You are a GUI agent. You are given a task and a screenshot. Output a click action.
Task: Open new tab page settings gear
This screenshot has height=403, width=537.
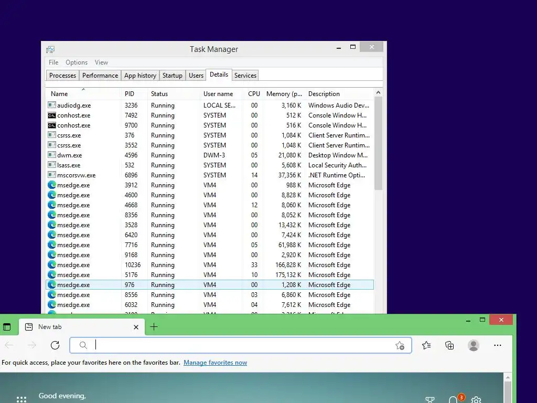pyautogui.click(x=476, y=400)
